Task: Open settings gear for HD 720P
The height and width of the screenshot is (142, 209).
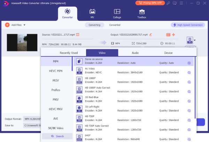Action: pos(189,120)
